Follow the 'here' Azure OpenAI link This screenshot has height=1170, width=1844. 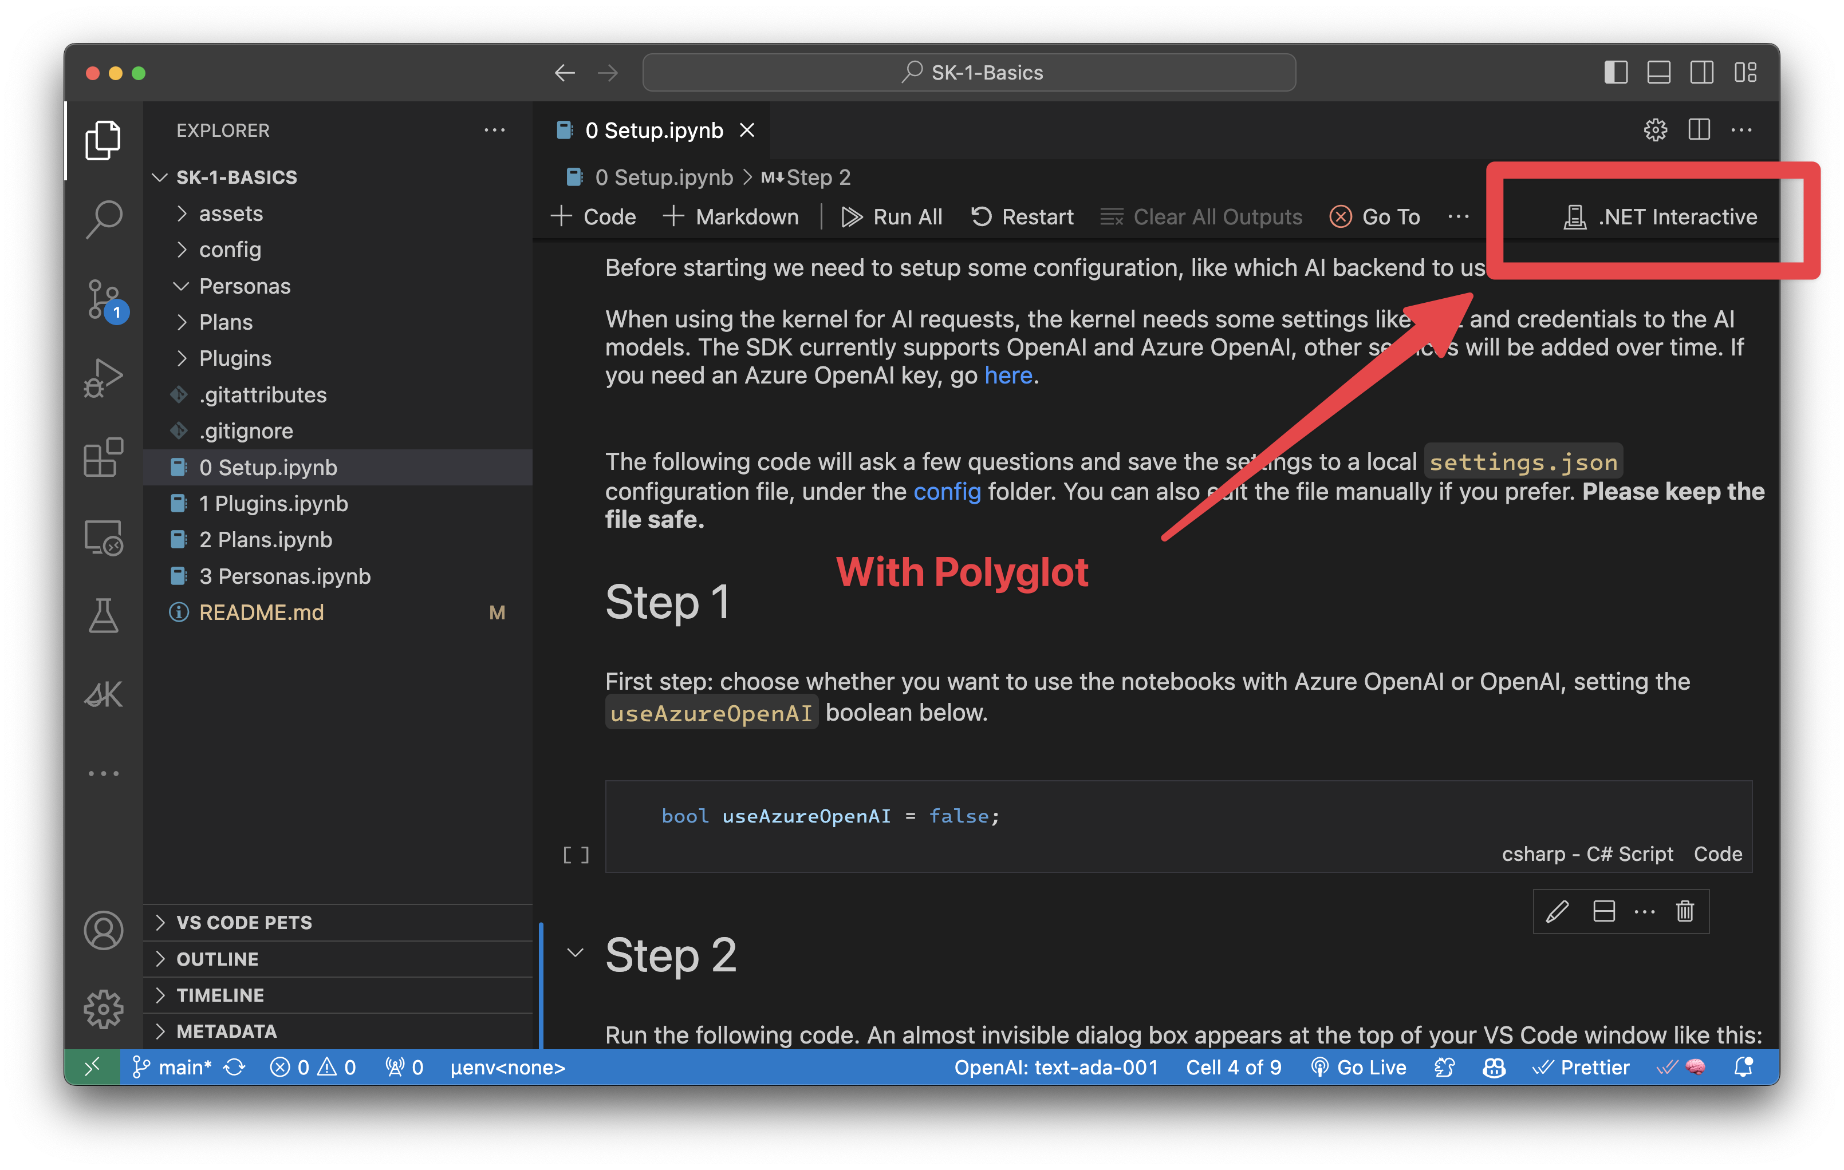[x=1008, y=375]
